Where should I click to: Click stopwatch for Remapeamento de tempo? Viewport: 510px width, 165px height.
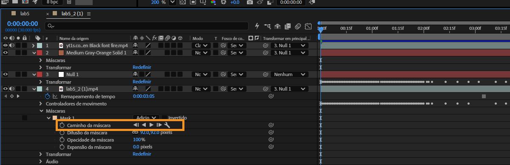tap(48, 96)
